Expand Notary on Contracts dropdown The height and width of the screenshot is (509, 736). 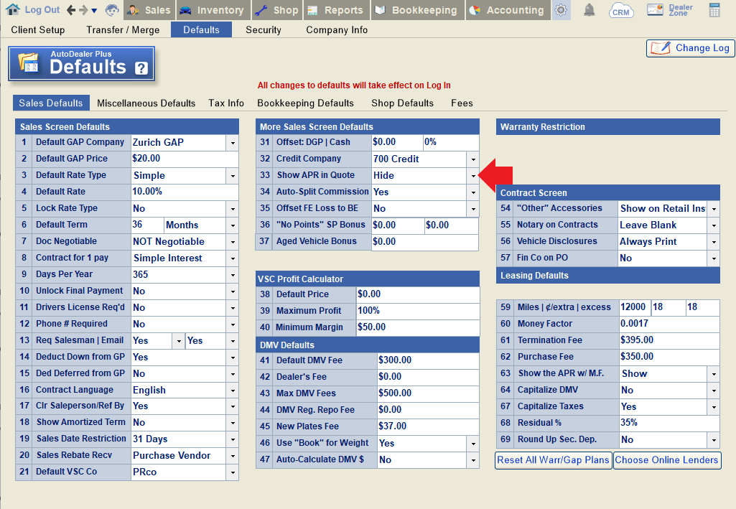[714, 225]
